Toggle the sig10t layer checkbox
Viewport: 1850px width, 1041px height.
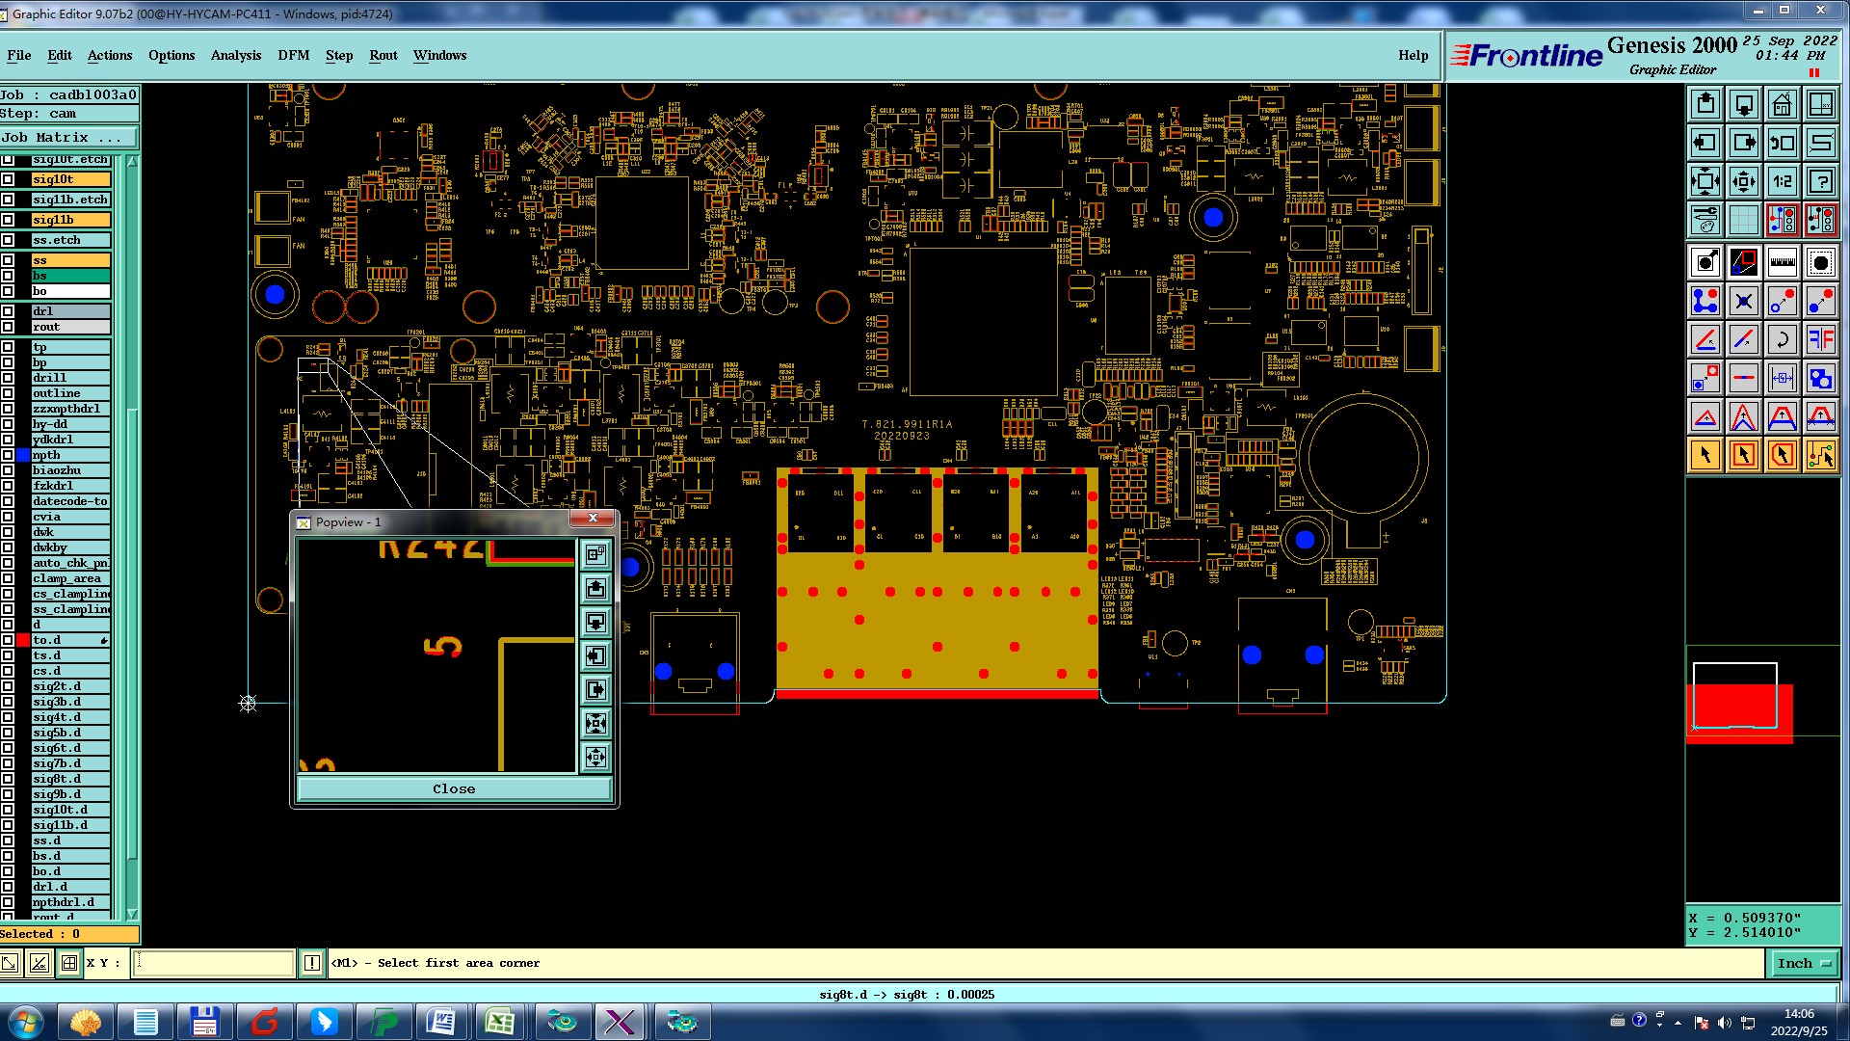pyautogui.click(x=8, y=179)
